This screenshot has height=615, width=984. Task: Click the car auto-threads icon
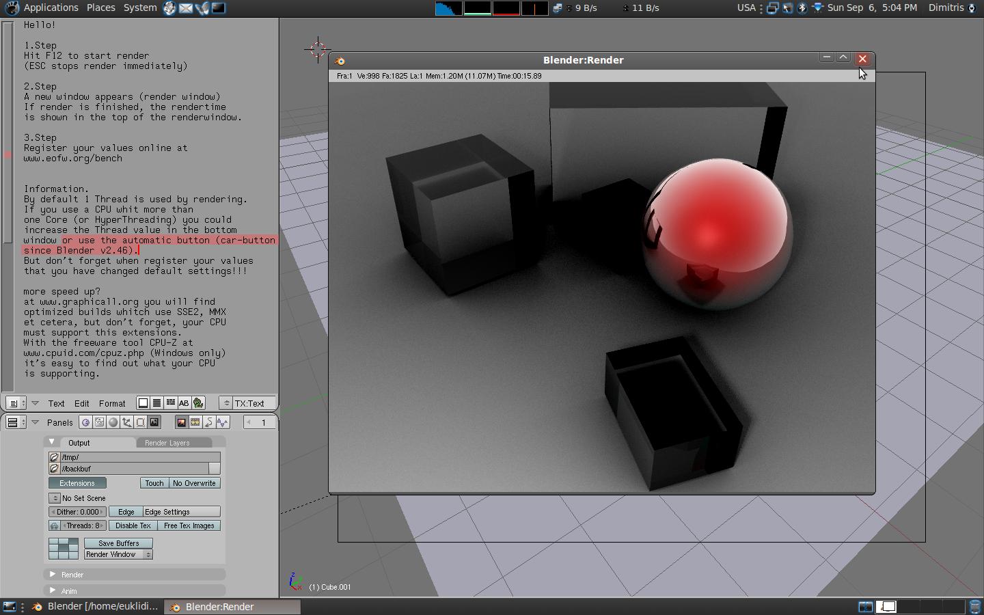[54, 525]
